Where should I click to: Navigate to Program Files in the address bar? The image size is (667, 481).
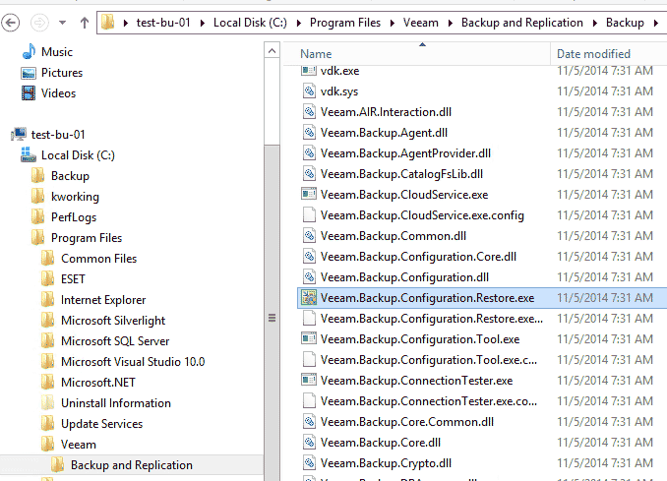coord(345,23)
